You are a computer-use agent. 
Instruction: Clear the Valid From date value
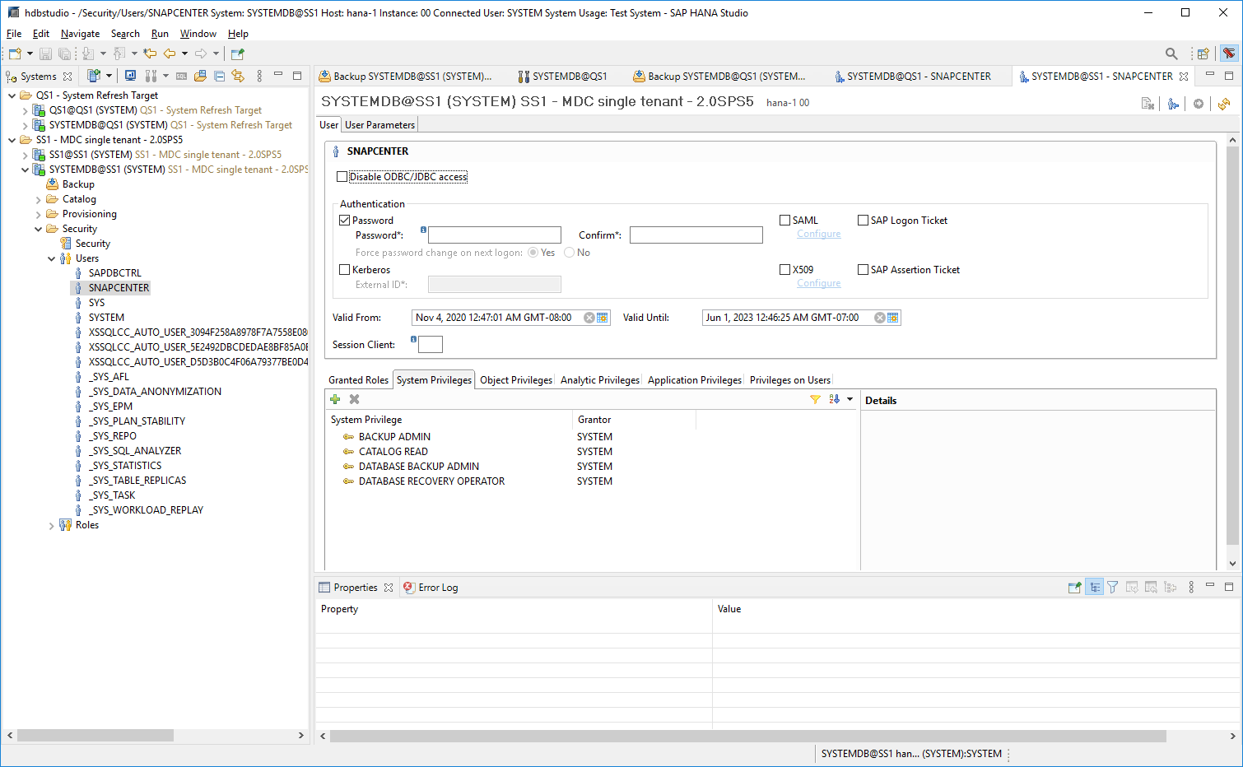coord(589,318)
